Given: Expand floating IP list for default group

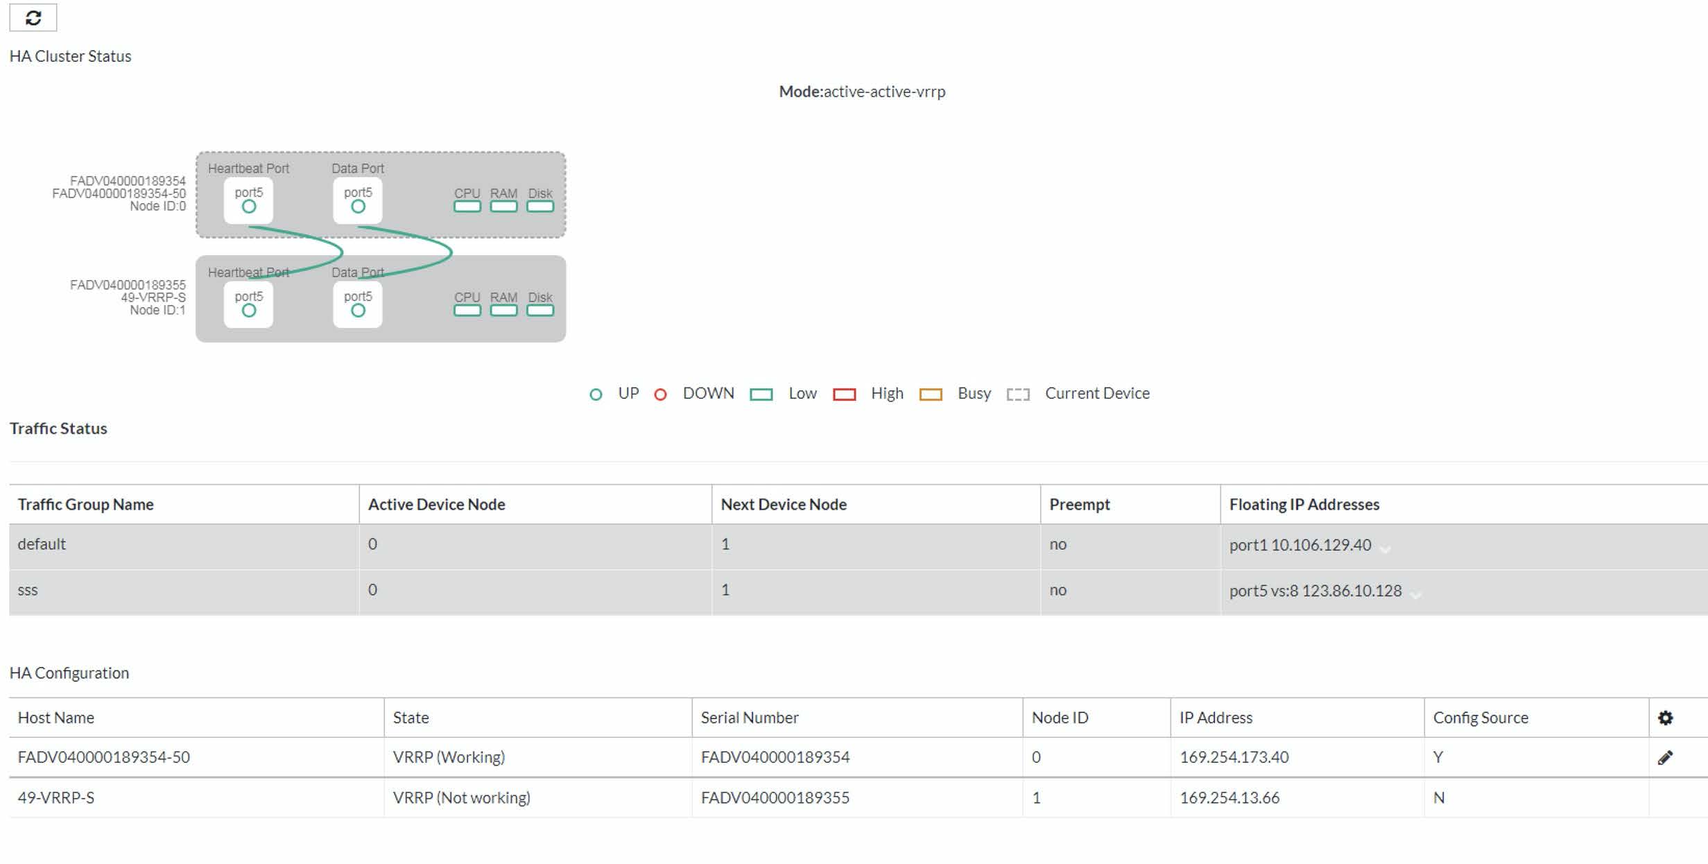Looking at the screenshot, I should click(x=1385, y=548).
